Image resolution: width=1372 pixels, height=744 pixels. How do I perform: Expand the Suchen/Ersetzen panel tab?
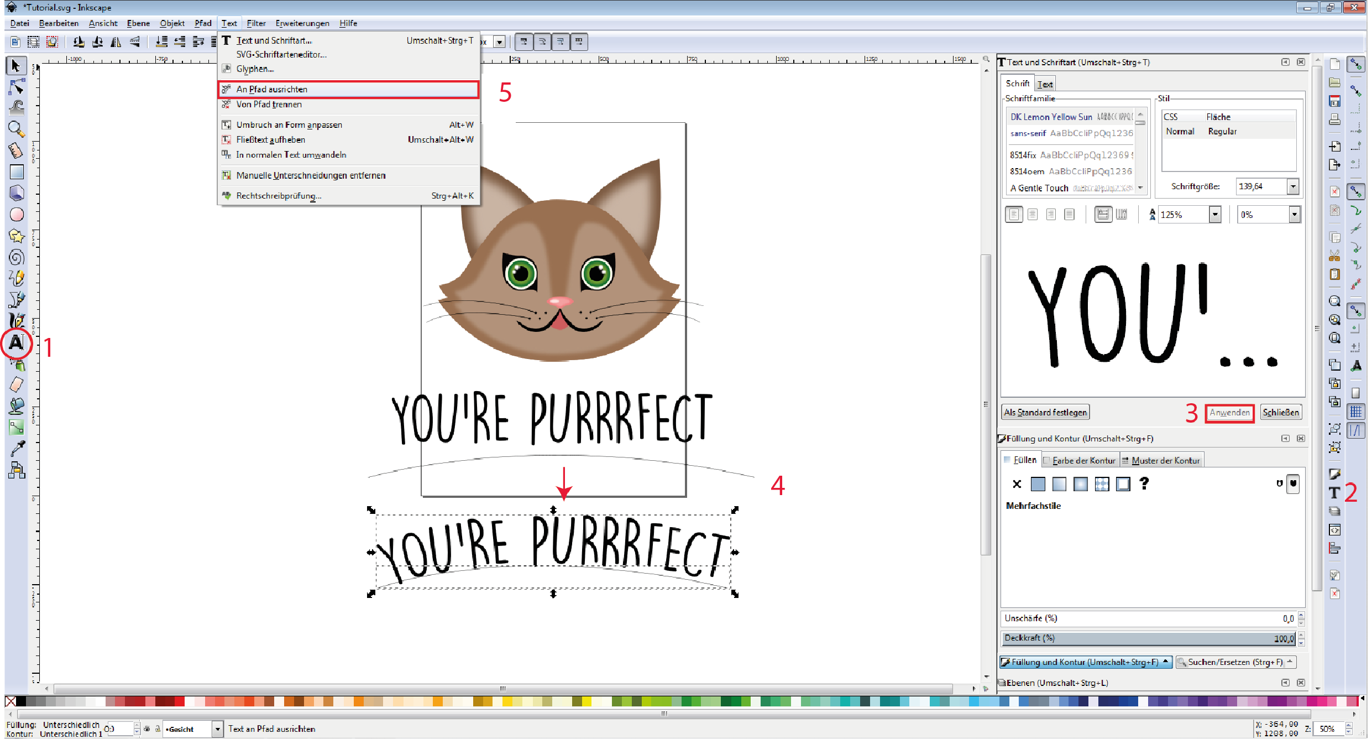click(x=1235, y=662)
